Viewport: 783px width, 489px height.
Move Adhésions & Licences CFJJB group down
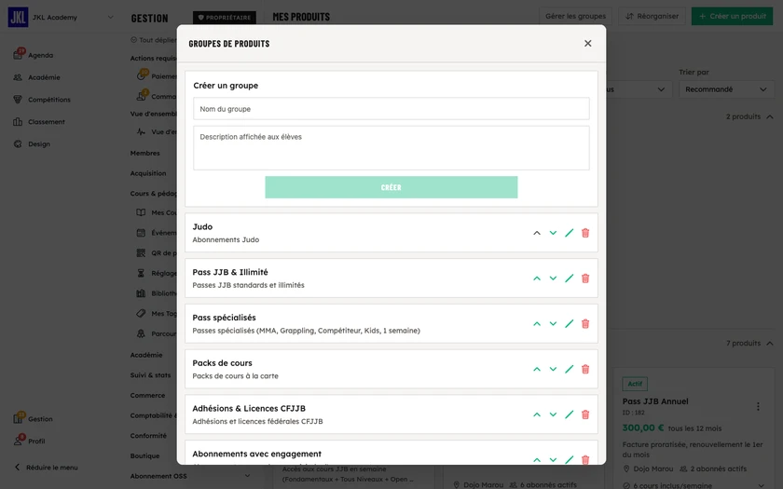point(553,414)
